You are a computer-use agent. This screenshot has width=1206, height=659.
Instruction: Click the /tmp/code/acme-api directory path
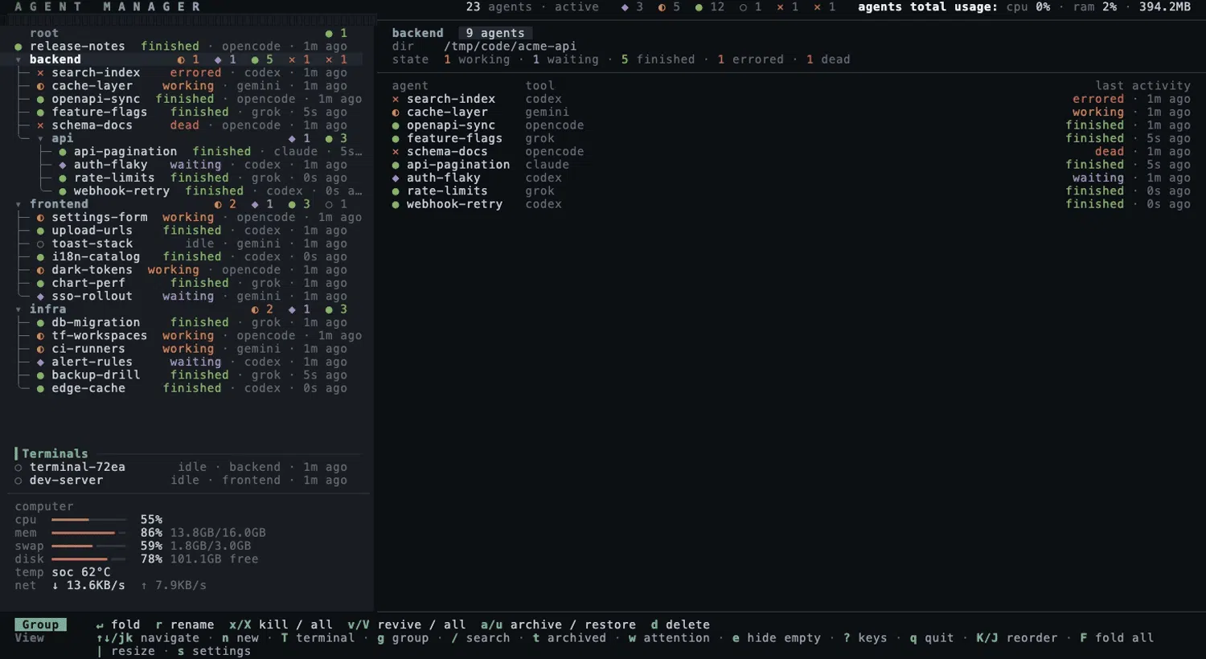(510, 47)
